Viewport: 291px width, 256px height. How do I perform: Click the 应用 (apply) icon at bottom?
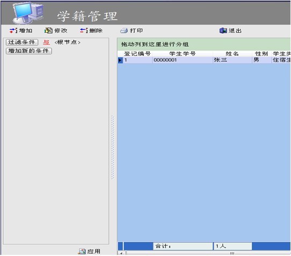point(82,251)
